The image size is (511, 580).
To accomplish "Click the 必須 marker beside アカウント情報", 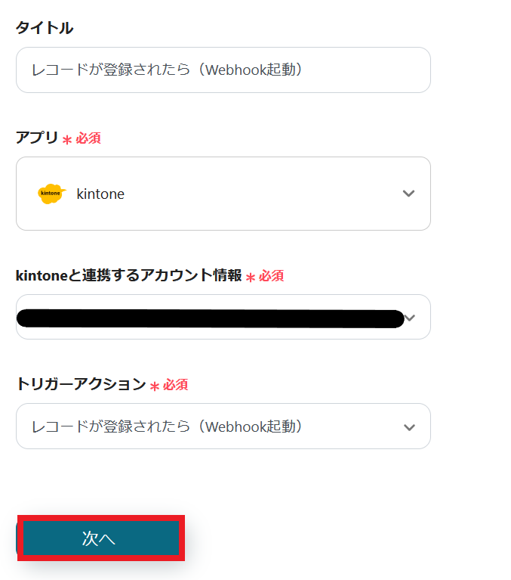I will point(271,277).
